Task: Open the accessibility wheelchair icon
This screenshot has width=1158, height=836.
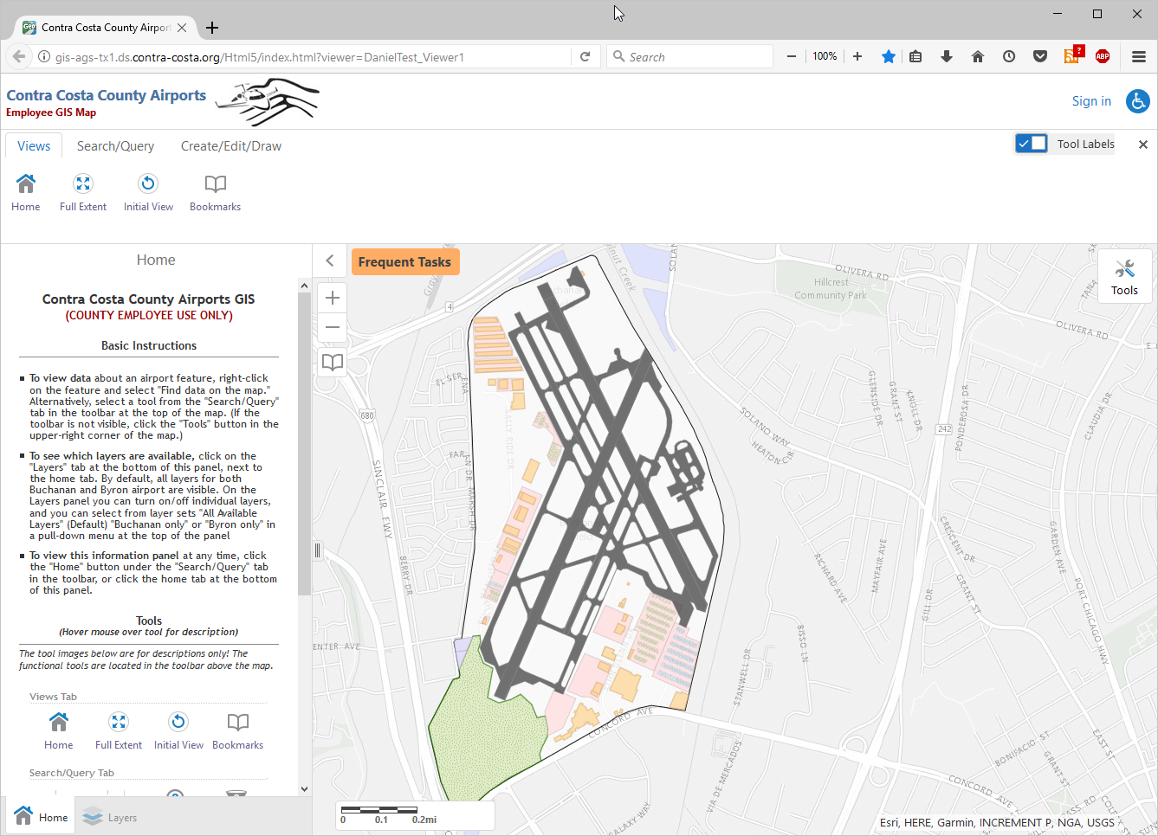Action: pos(1137,101)
